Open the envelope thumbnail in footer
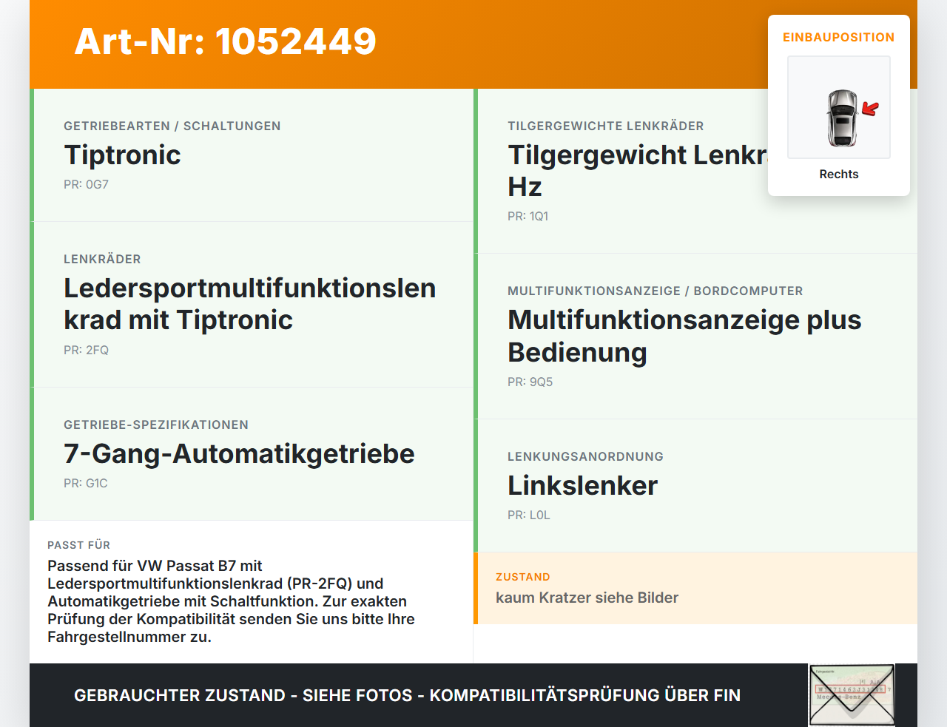Image resolution: width=947 pixels, height=727 pixels. pyautogui.click(x=852, y=695)
